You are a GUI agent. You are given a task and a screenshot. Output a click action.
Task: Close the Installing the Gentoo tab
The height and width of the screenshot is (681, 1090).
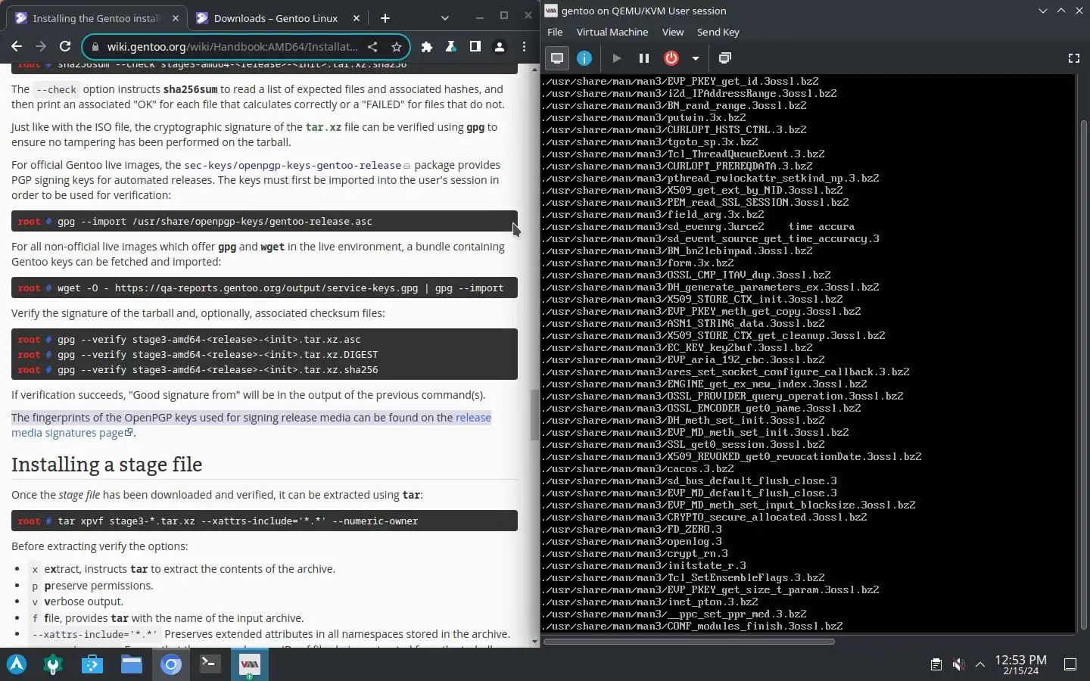[175, 18]
